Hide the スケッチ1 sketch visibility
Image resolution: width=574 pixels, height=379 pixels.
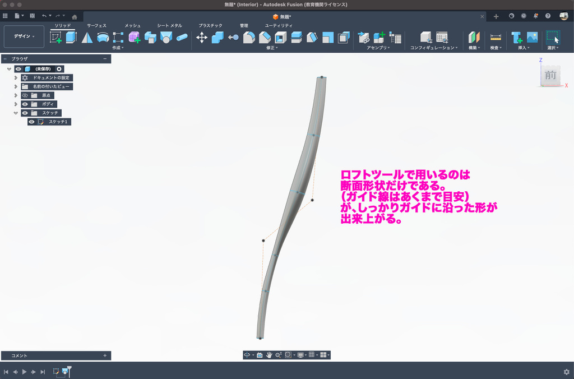tap(31, 122)
